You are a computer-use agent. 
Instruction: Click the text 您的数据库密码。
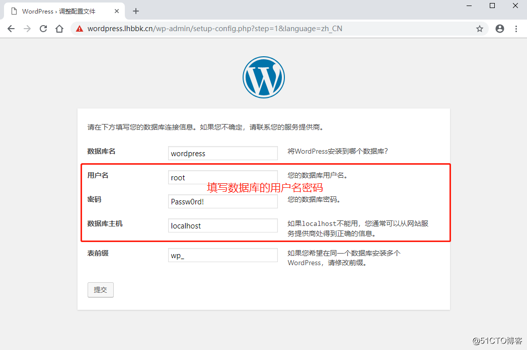pyautogui.click(x=314, y=199)
